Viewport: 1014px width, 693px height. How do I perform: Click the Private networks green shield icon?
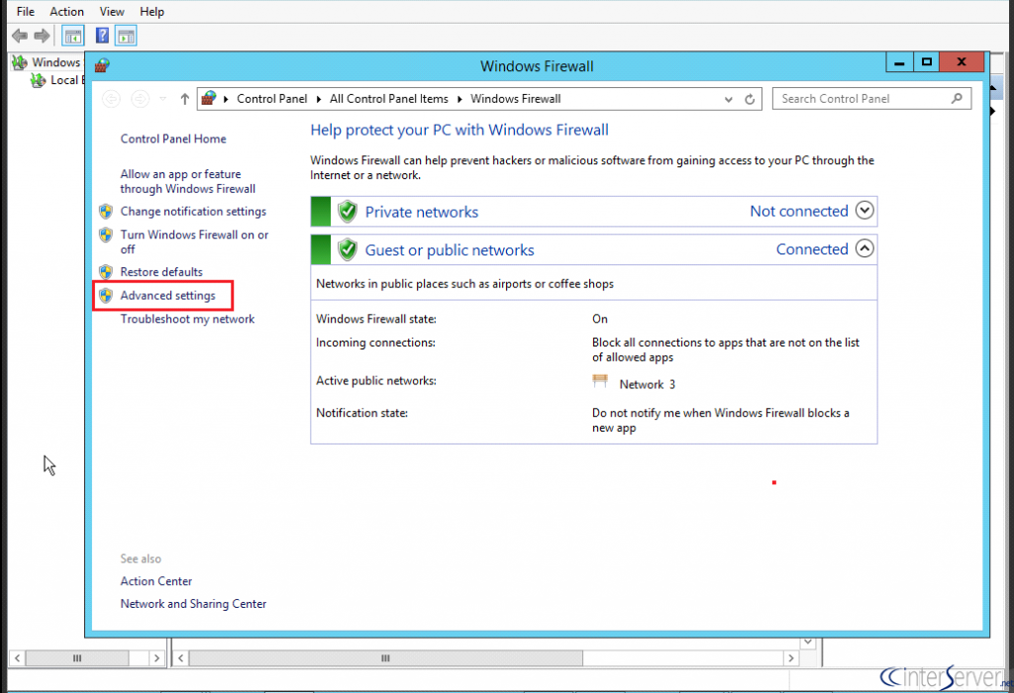tap(348, 212)
